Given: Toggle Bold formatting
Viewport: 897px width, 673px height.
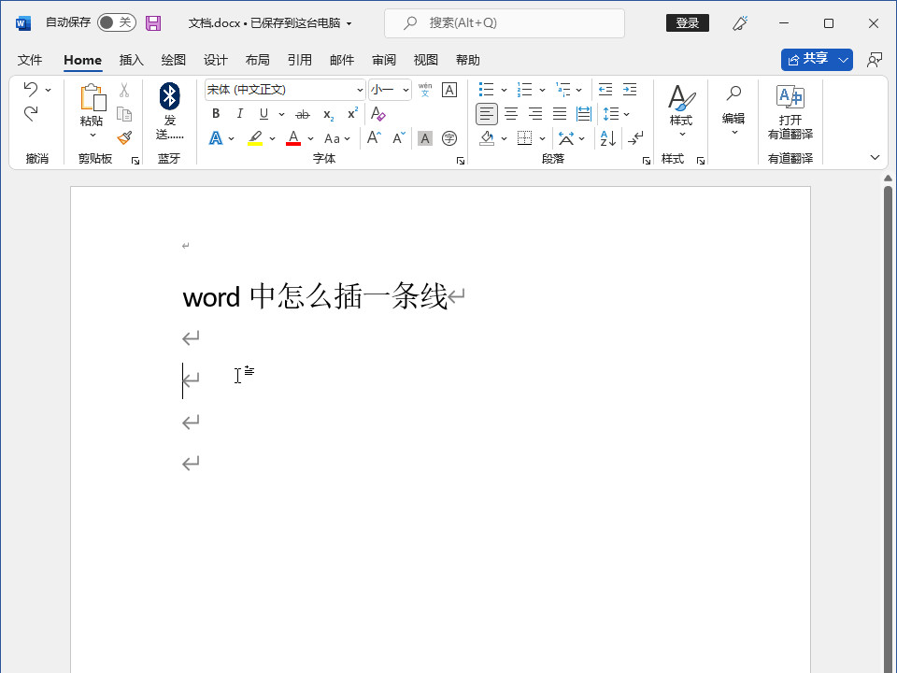Looking at the screenshot, I should click(x=216, y=114).
